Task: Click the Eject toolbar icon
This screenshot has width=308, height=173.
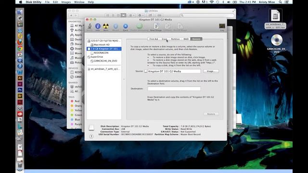Action: (125, 26)
